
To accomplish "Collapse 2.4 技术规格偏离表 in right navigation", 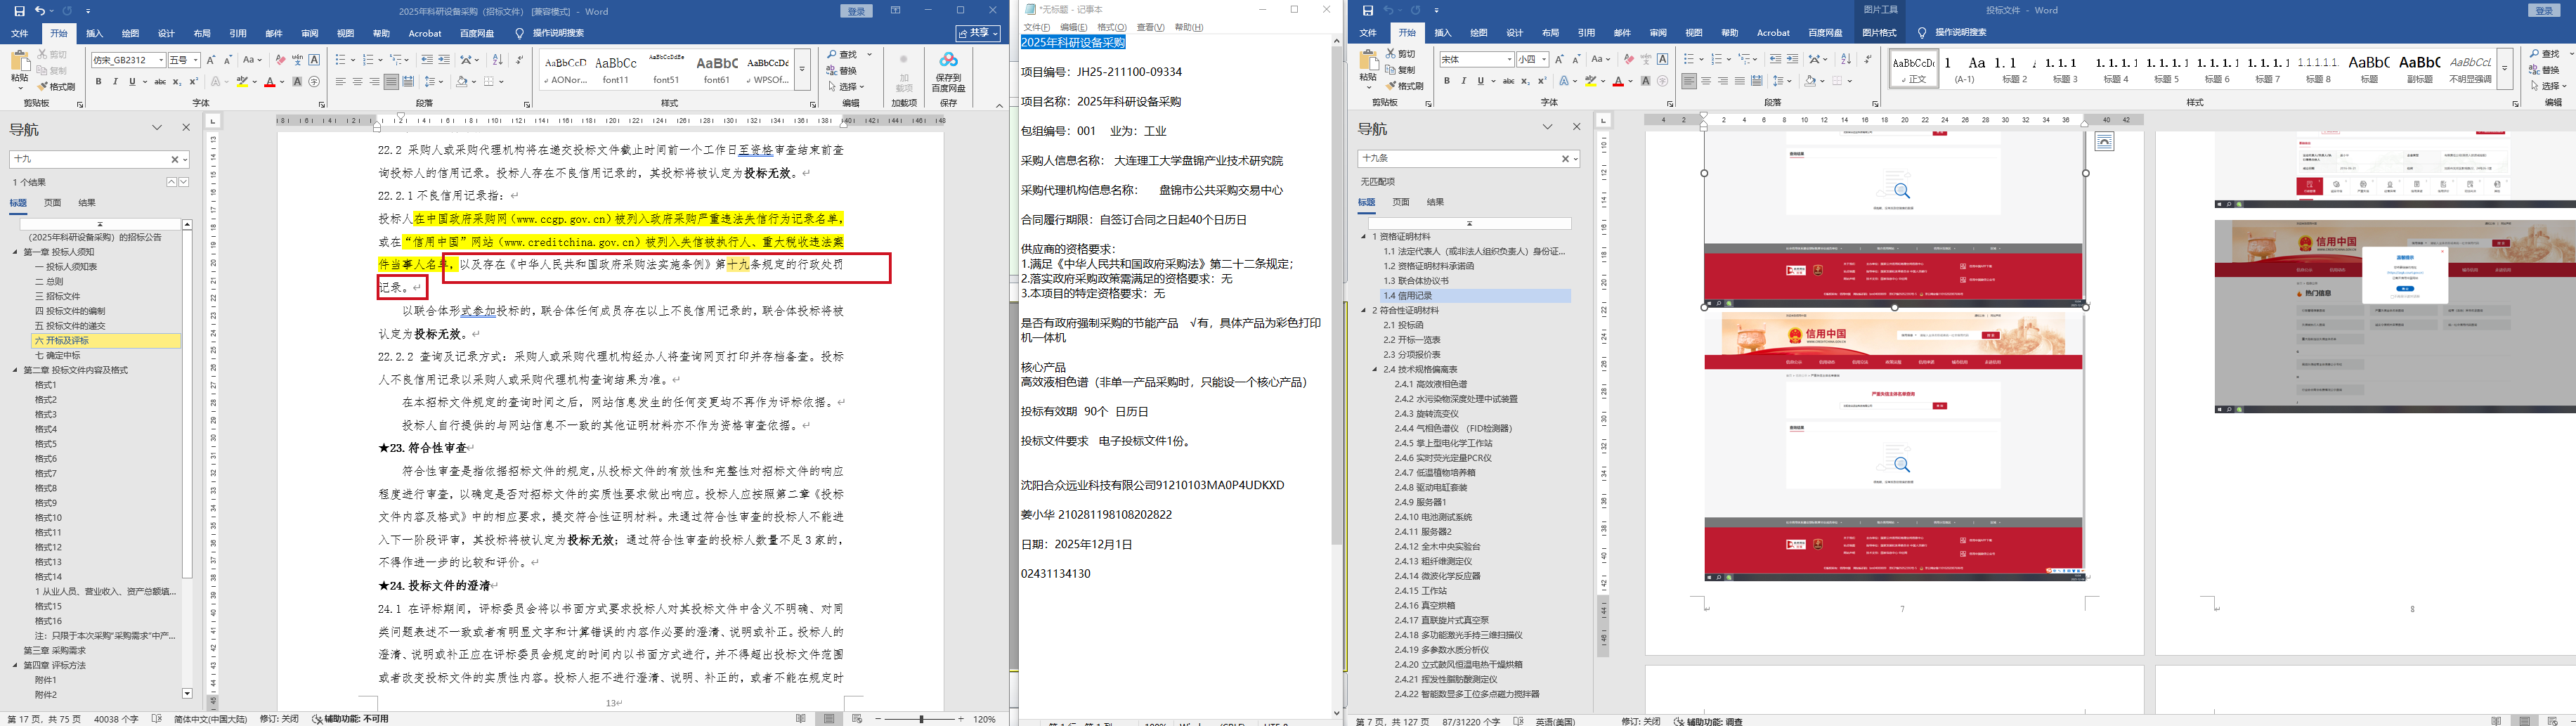I will point(1376,370).
